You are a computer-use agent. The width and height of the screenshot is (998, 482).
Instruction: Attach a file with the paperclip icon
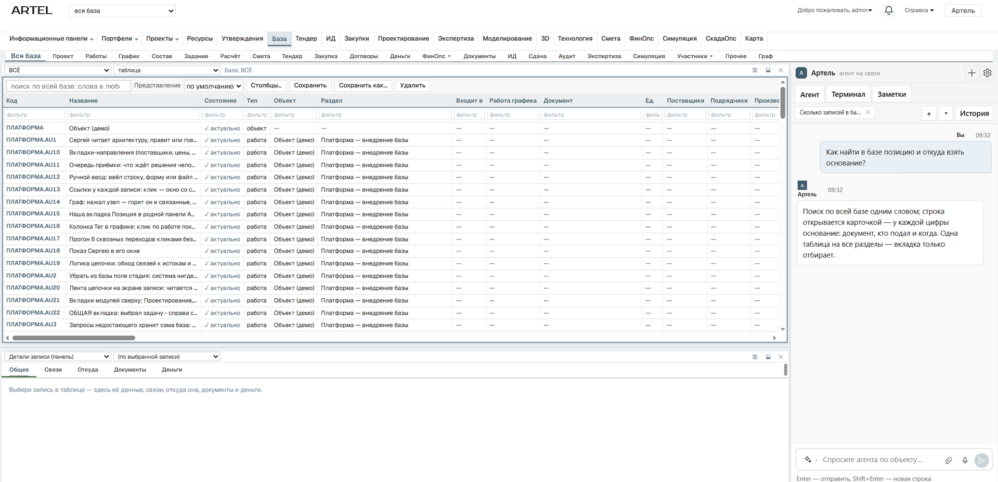949,460
